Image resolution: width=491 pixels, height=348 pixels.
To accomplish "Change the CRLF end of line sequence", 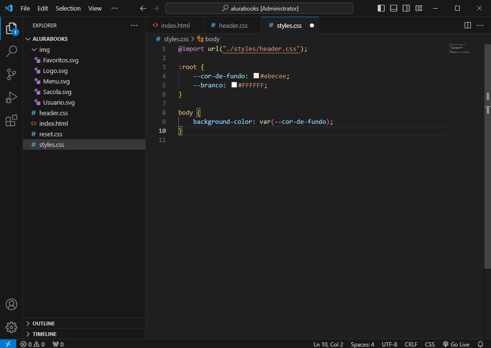I will 411,344.
